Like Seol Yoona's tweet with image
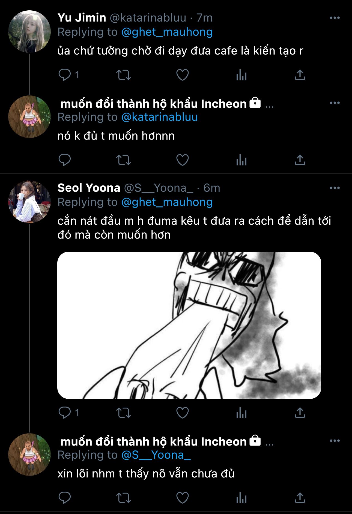352x514 pixels. tap(183, 413)
